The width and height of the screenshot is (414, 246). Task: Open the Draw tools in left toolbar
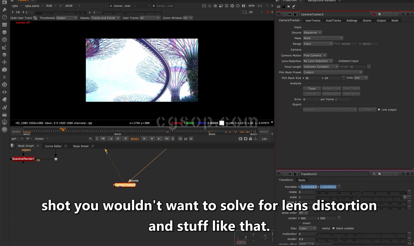pos(4,10)
